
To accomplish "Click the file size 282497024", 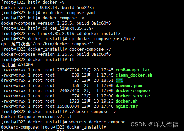I will tap(68, 70).
